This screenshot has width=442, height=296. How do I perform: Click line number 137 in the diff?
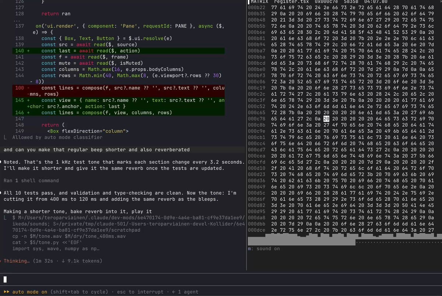20,26
